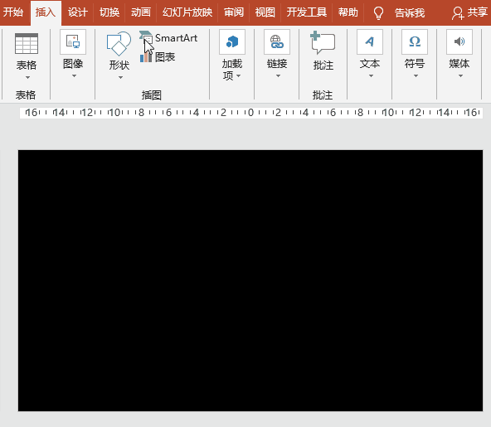
Task: Click the 共享 share button
Action: coord(469,12)
